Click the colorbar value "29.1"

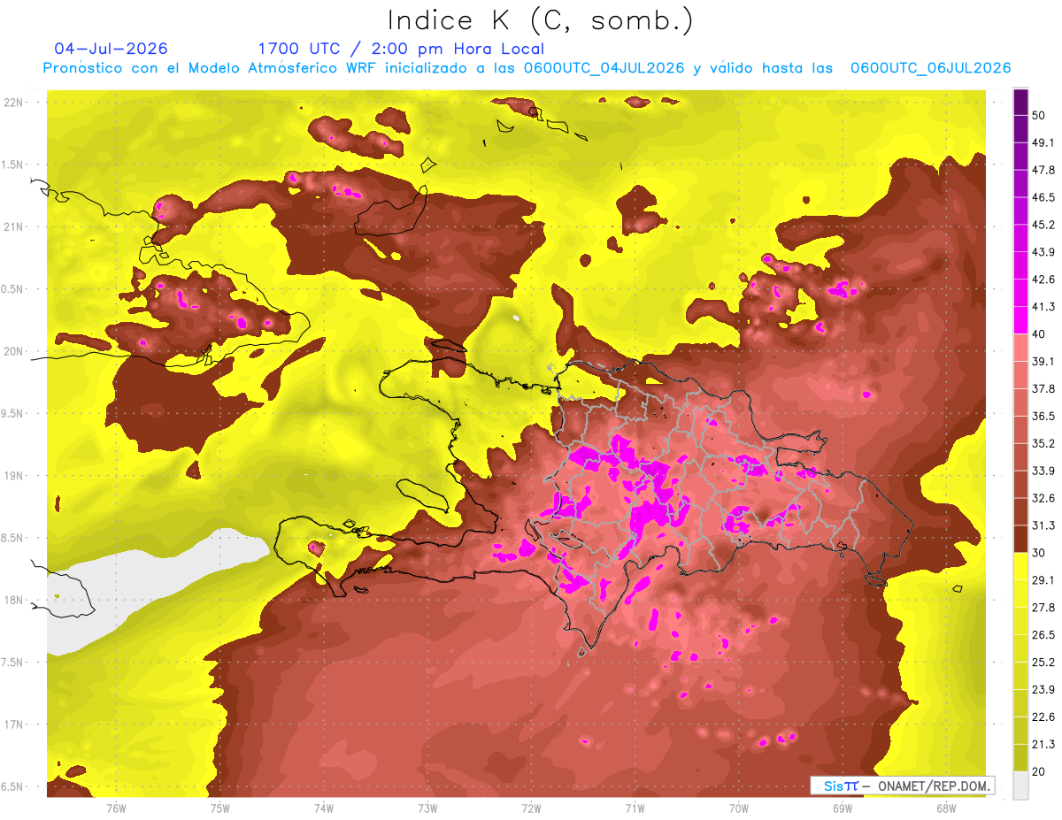(1043, 580)
